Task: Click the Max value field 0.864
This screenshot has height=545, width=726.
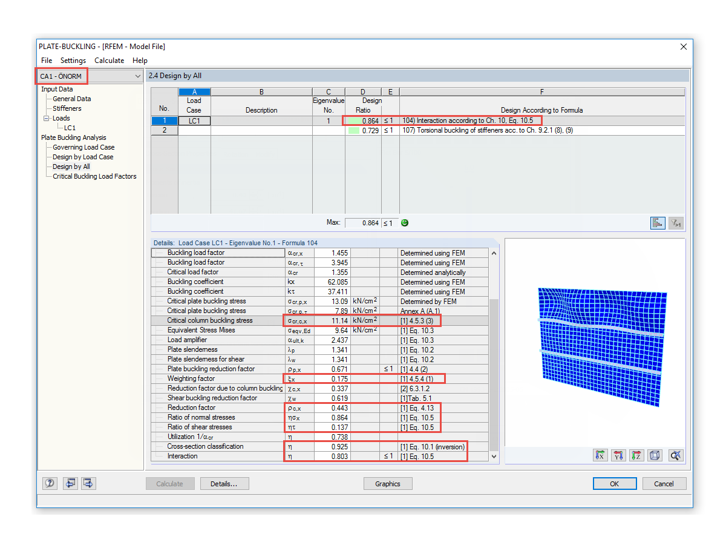Action: pyautogui.click(x=363, y=223)
